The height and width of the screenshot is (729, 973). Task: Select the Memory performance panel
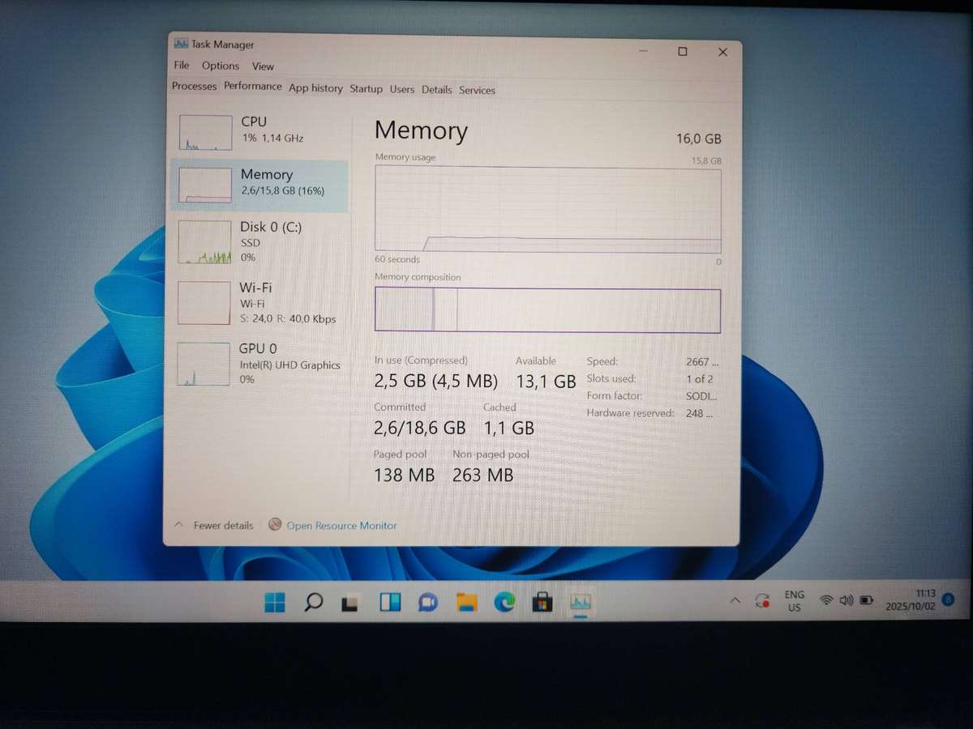click(x=268, y=182)
